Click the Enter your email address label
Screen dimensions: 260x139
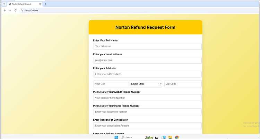107,54
